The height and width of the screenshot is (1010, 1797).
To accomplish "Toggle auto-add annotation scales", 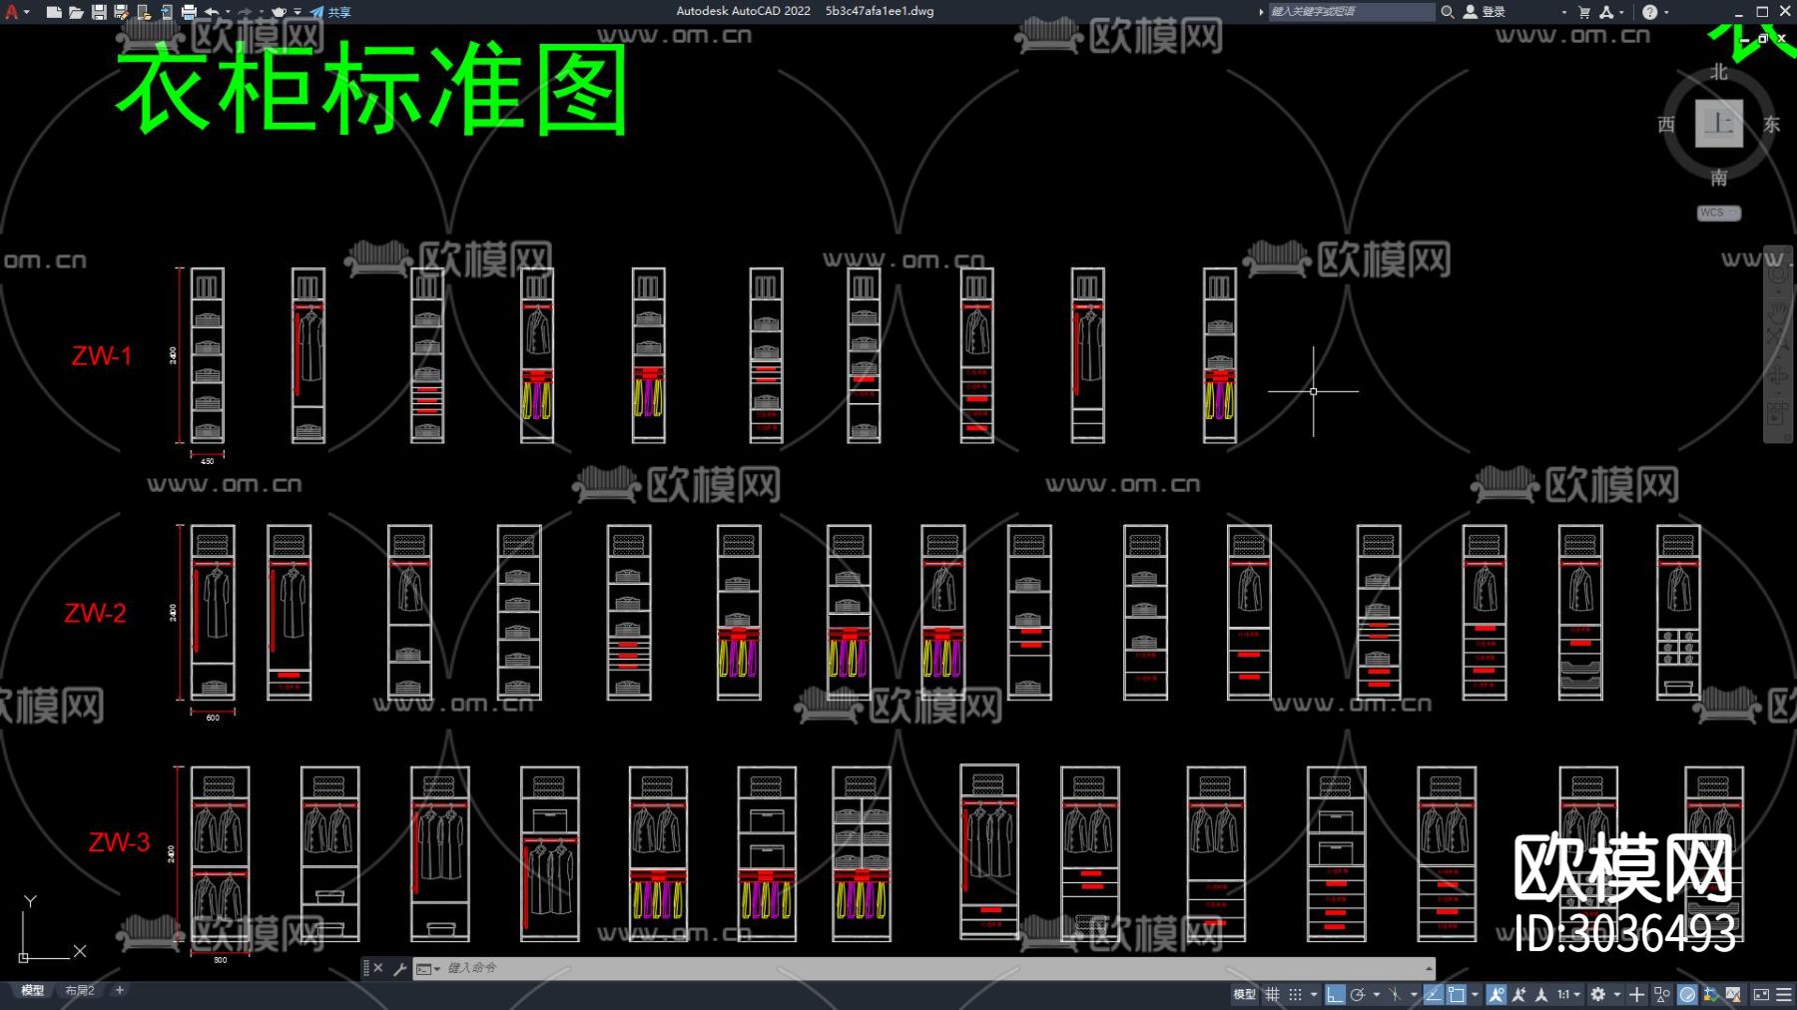I will 1518,994.
